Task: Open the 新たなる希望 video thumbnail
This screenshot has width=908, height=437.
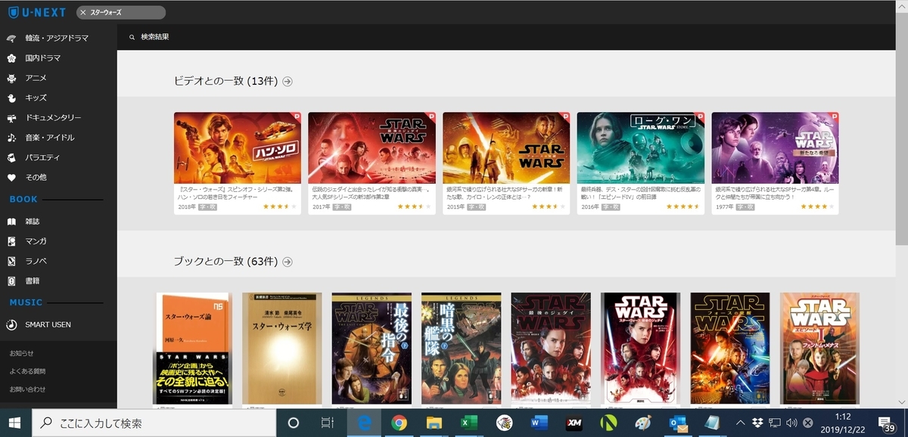Action: click(775, 147)
